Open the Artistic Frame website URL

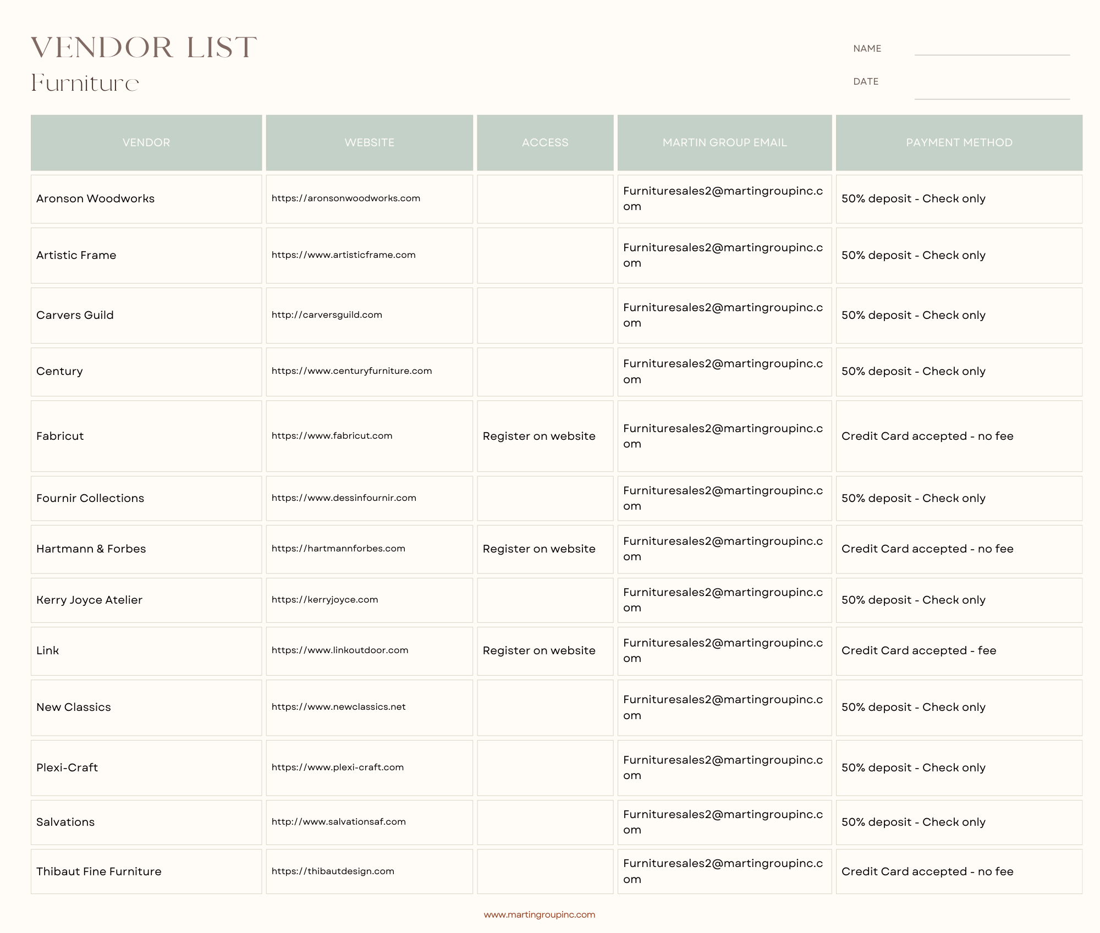[343, 255]
